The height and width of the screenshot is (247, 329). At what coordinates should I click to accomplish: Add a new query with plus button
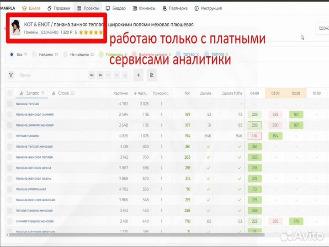click(x=138, y=75)
